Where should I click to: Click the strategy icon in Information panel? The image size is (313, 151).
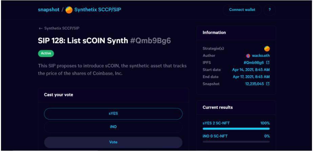click(x=267, y=49)
